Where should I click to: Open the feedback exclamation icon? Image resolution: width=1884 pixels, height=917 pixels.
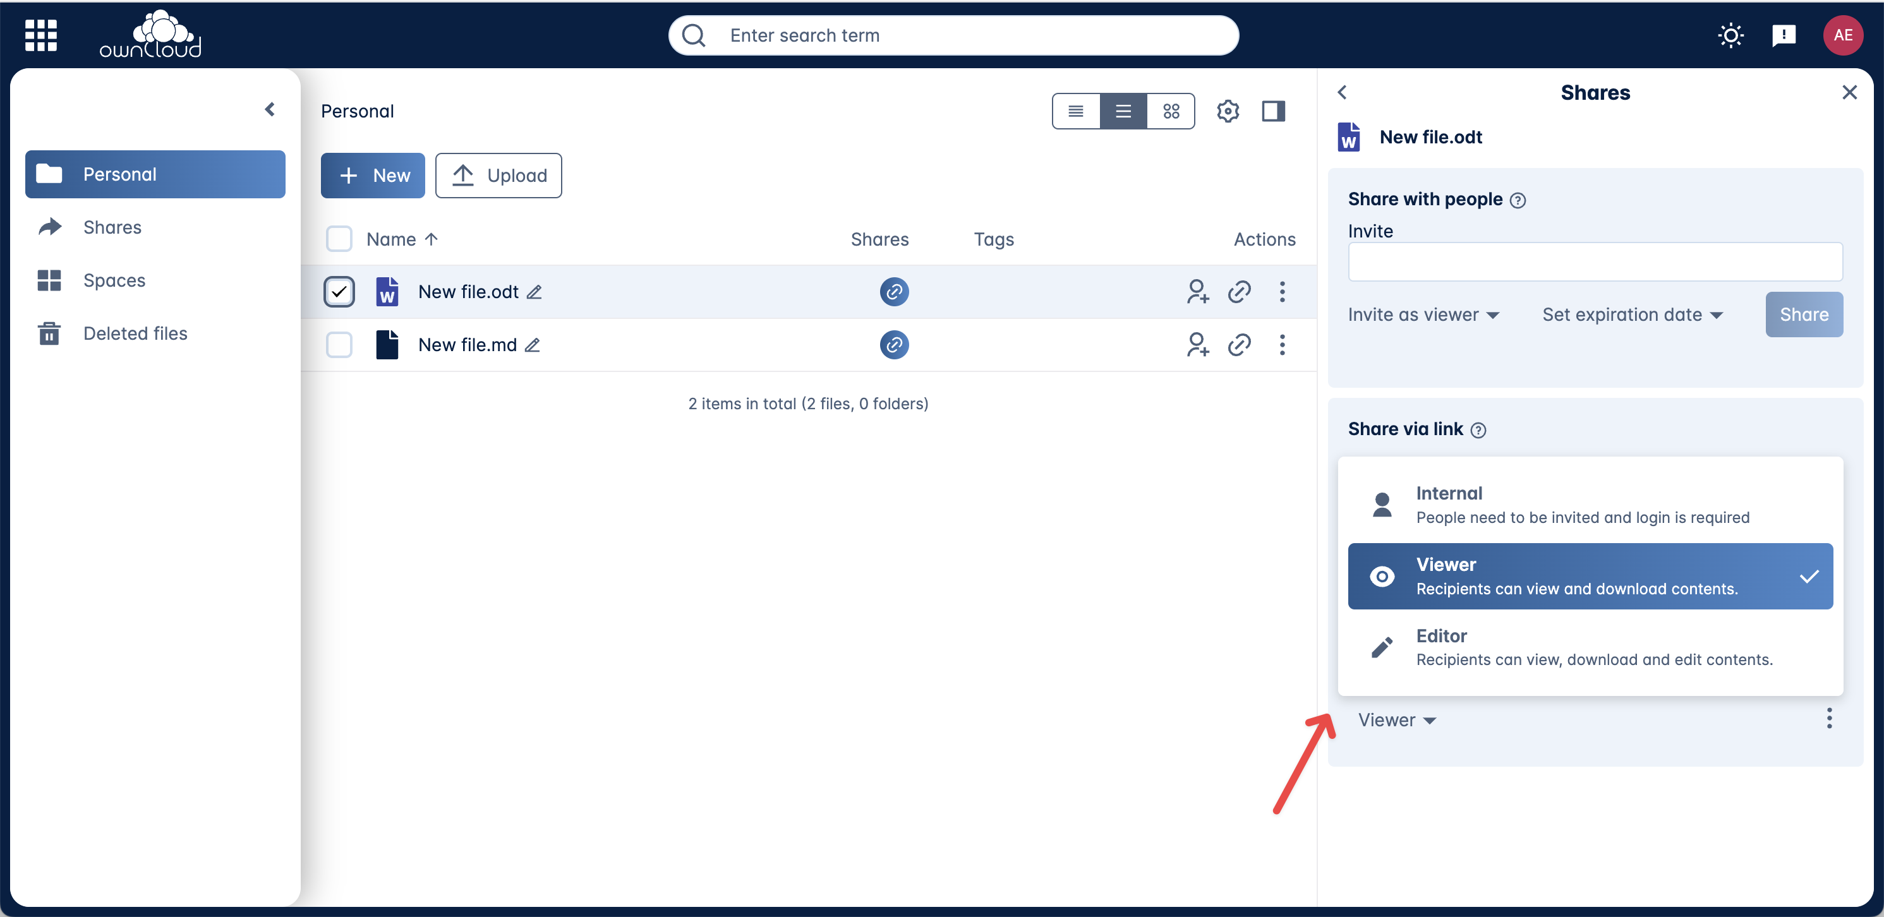coord(1784,35)
